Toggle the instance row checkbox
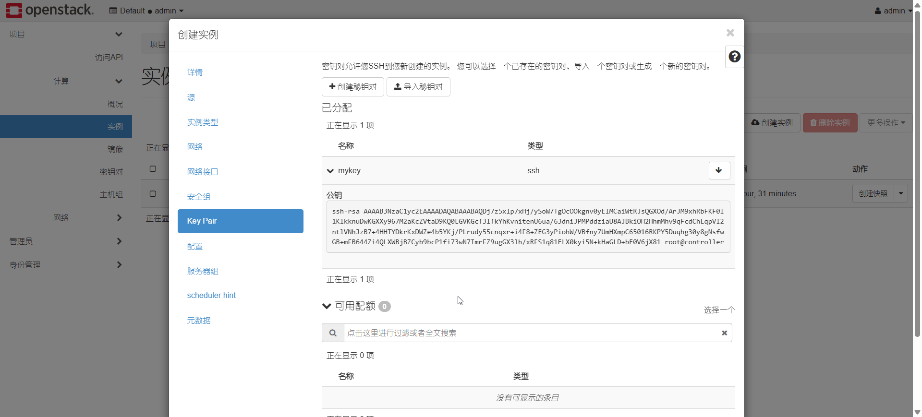The height and width of the screenshot is (417, 922). pos(153,194)
